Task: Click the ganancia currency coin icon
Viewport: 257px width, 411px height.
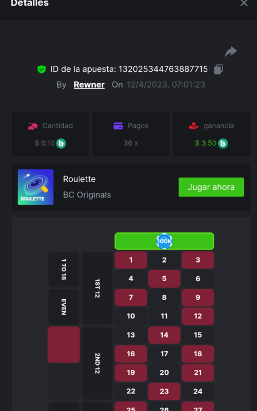Action: tap(223, 144)
